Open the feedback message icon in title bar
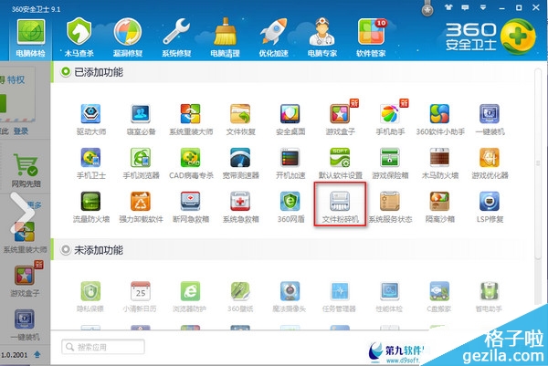548x366 pixels. pyautogui.click(x=465, y=7)
